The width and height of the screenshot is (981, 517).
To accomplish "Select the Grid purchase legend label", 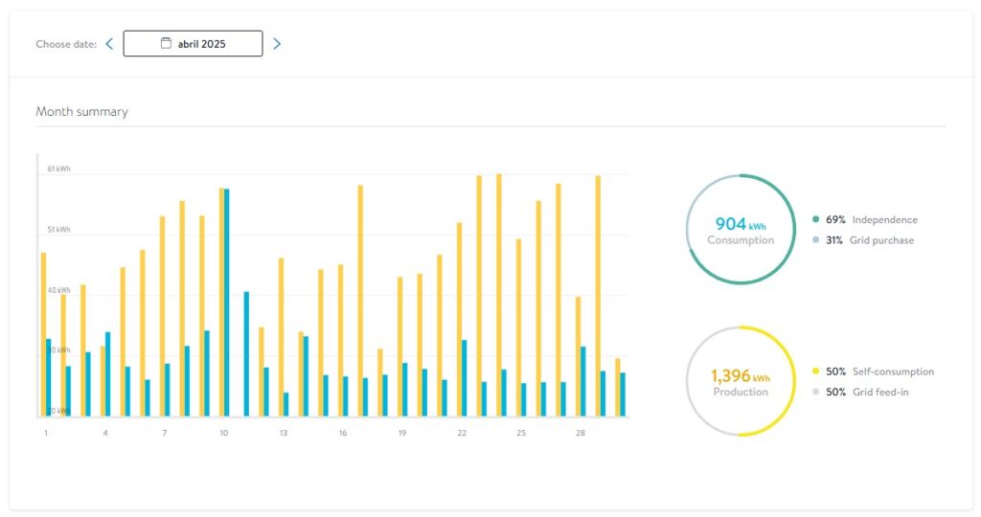I will [881, 240].
